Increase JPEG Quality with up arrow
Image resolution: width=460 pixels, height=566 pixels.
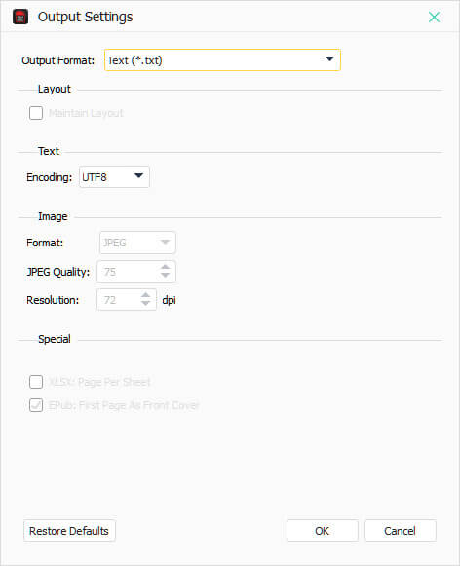click(165, 267)
